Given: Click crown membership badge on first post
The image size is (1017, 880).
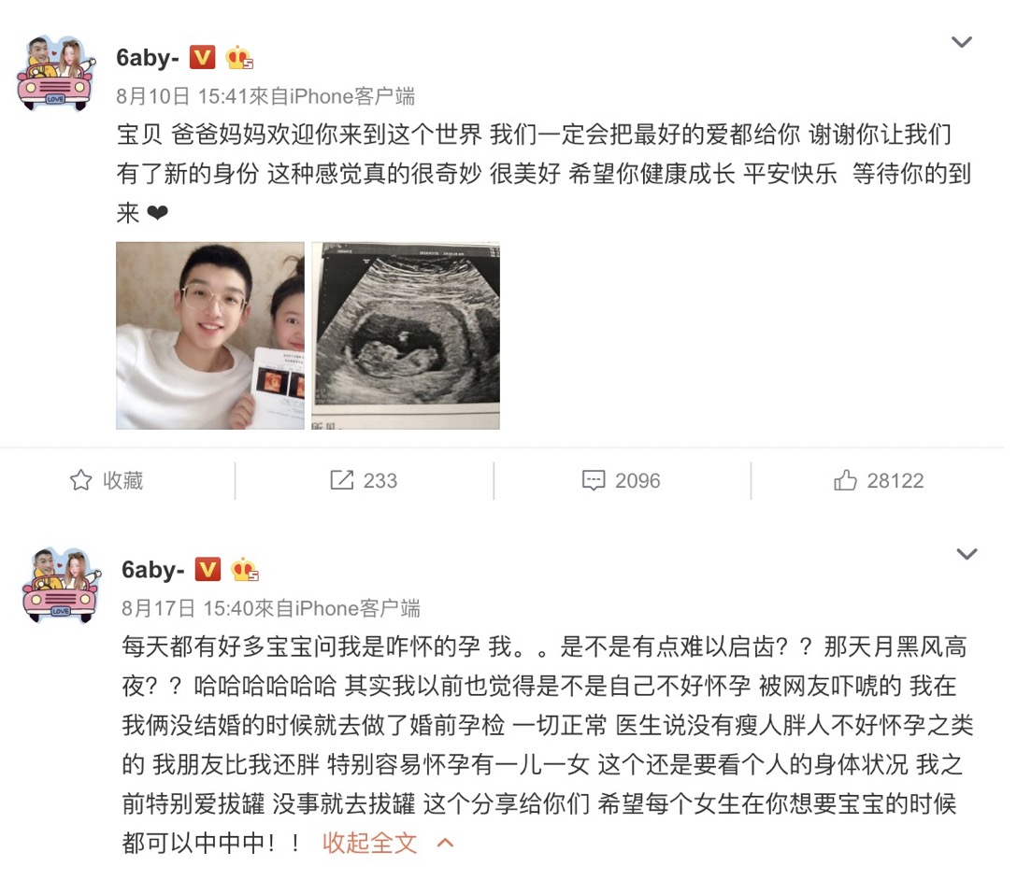Looking at the screenshot, I should click(238, 58).
